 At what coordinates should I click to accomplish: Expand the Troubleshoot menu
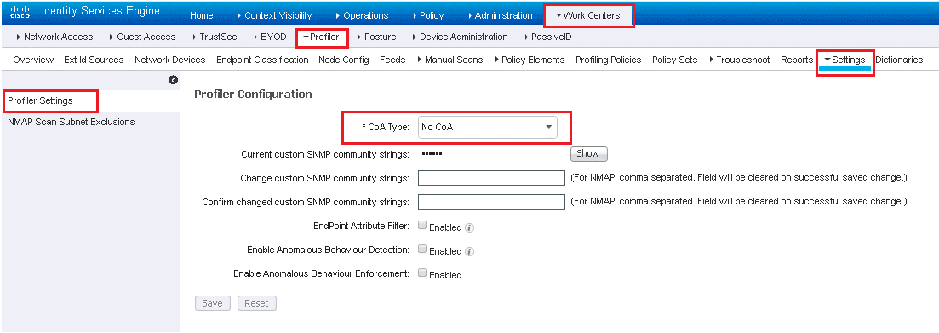coord(739,60)
